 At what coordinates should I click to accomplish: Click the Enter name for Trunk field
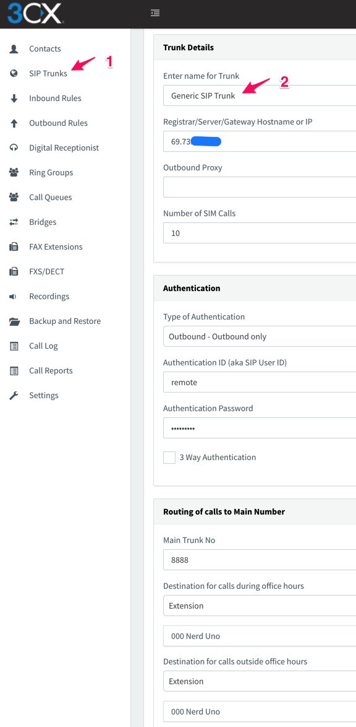coord(259,95)
